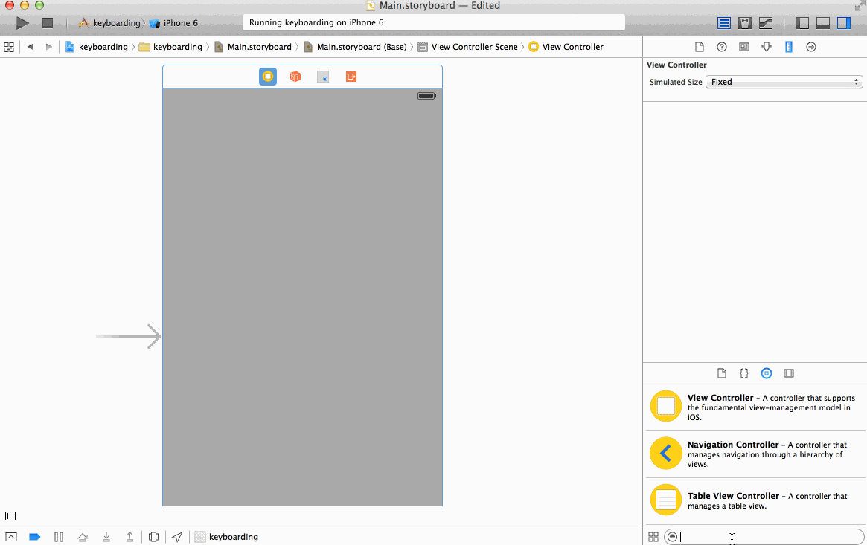Screen dimensions: 867x545
Task: Click the View Controller breadcrumb item
Action: tap(566, 47)
